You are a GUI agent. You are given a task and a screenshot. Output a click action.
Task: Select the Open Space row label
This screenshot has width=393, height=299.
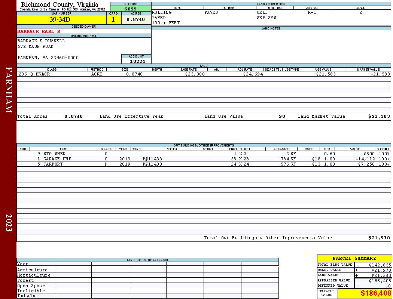(31, 286)
